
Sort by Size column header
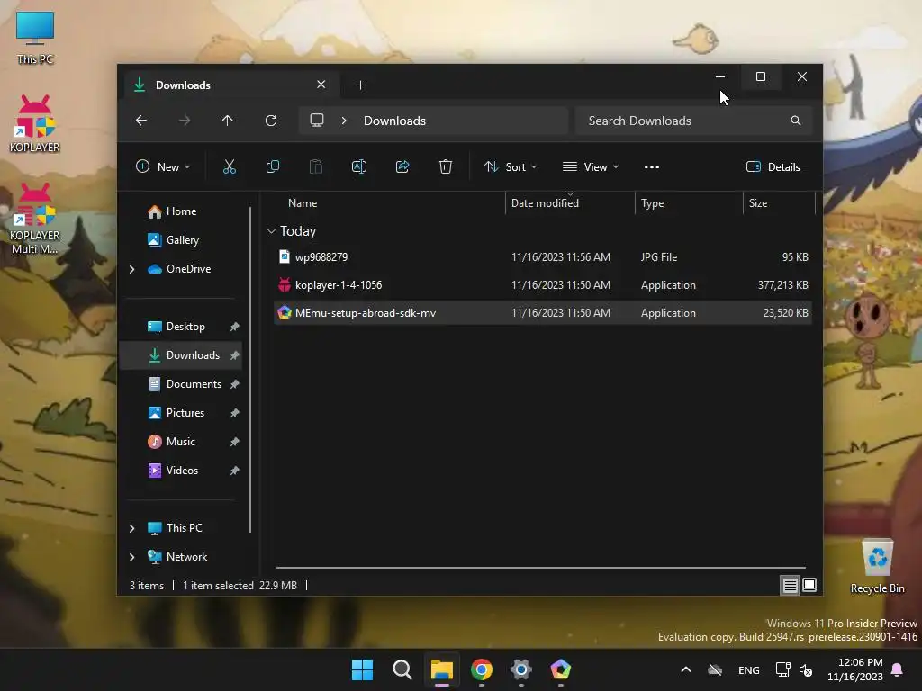[x=779, y=203]
